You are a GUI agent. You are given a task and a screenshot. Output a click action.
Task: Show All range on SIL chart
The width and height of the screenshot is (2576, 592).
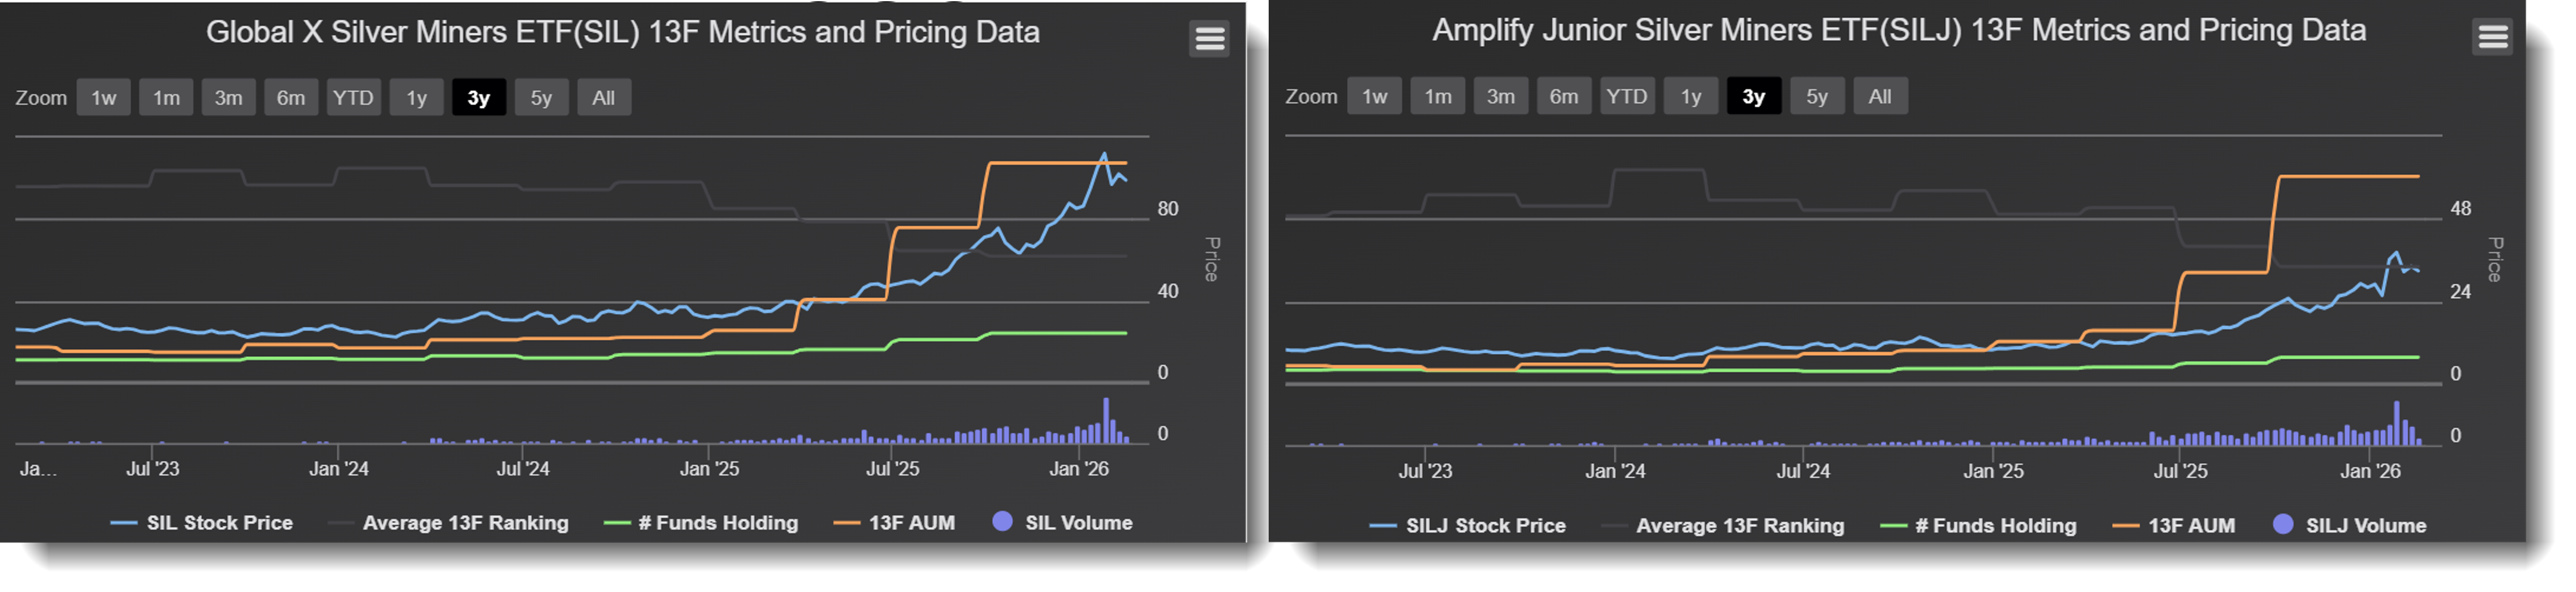coord(604,98)
